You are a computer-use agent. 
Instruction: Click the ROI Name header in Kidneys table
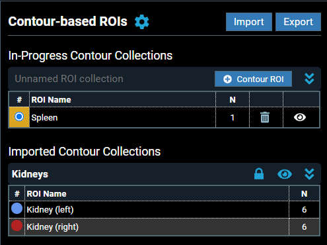[46, 194]
